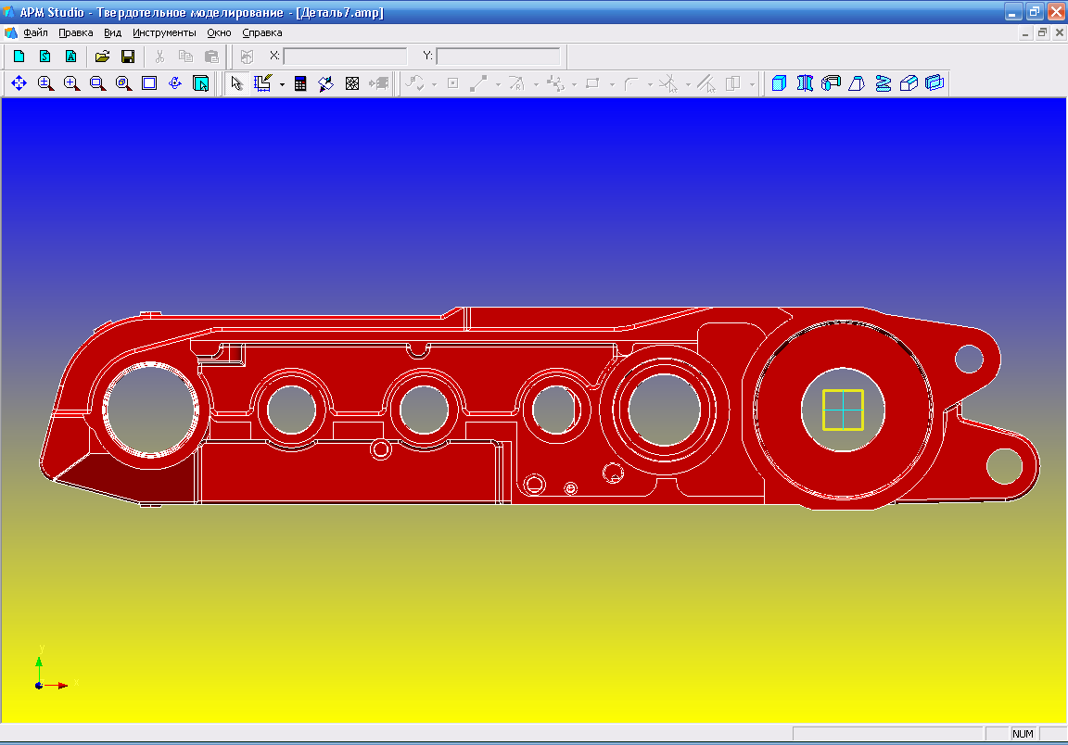Expand the fillet tool dropdown arrow

point(650,84)
